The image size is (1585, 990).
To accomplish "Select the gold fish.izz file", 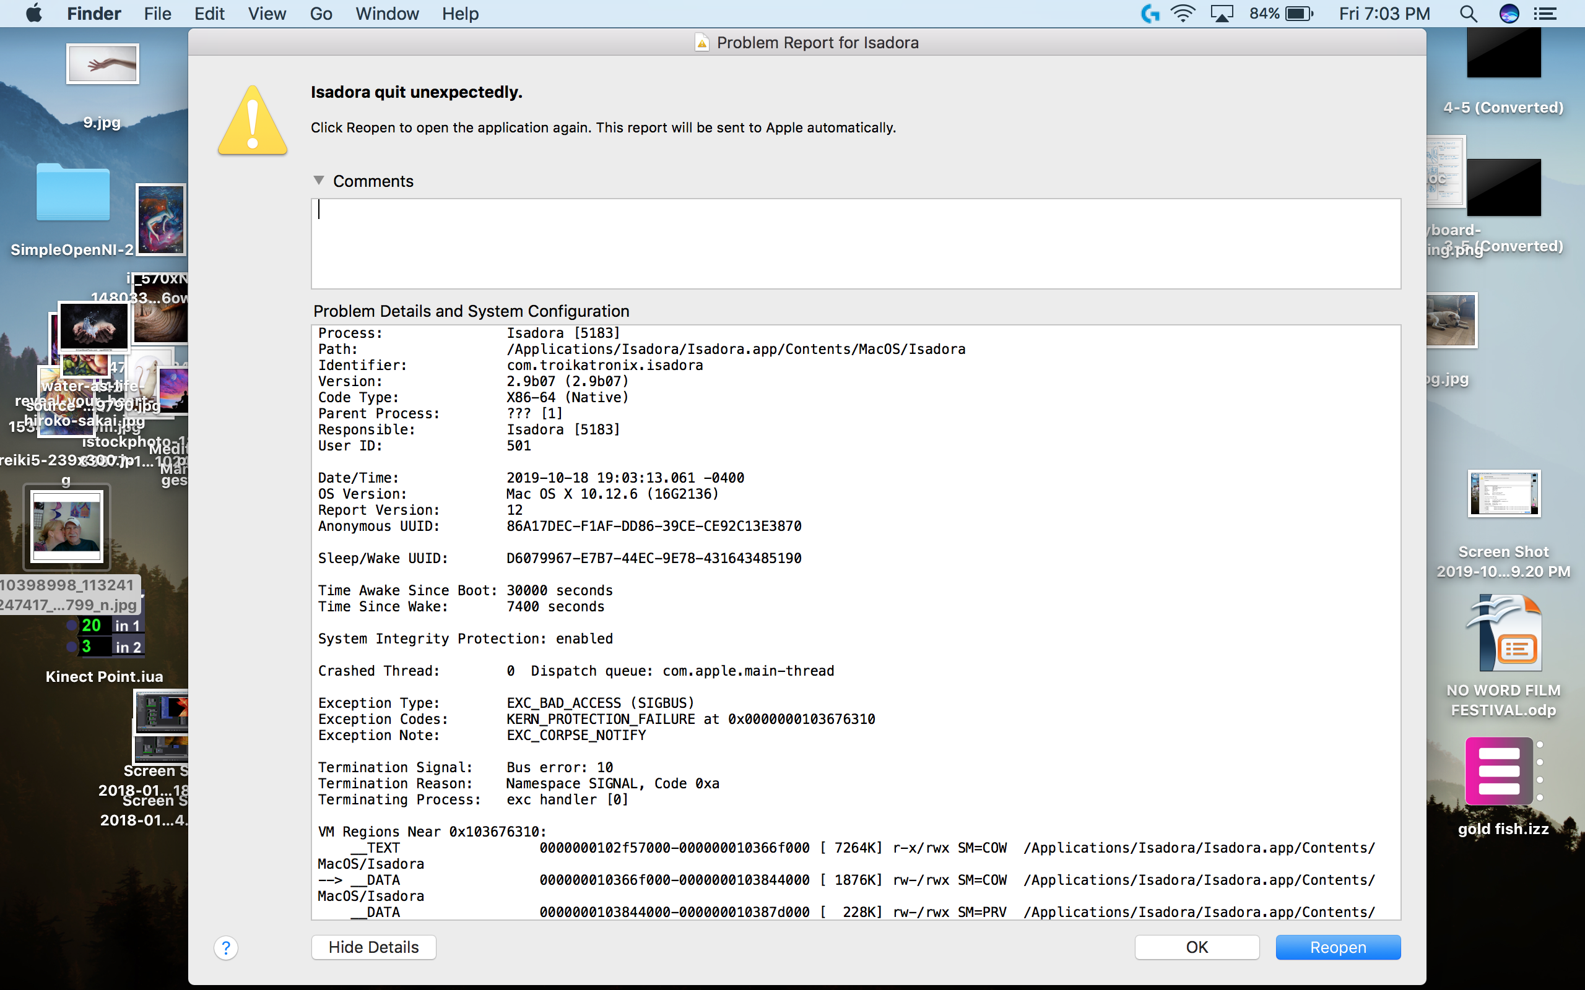I will (x=1503, y=772).
